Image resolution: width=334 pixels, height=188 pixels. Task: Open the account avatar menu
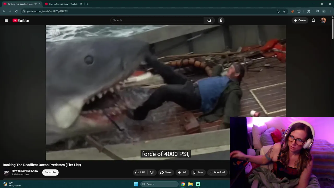click(x=323, y=20)
